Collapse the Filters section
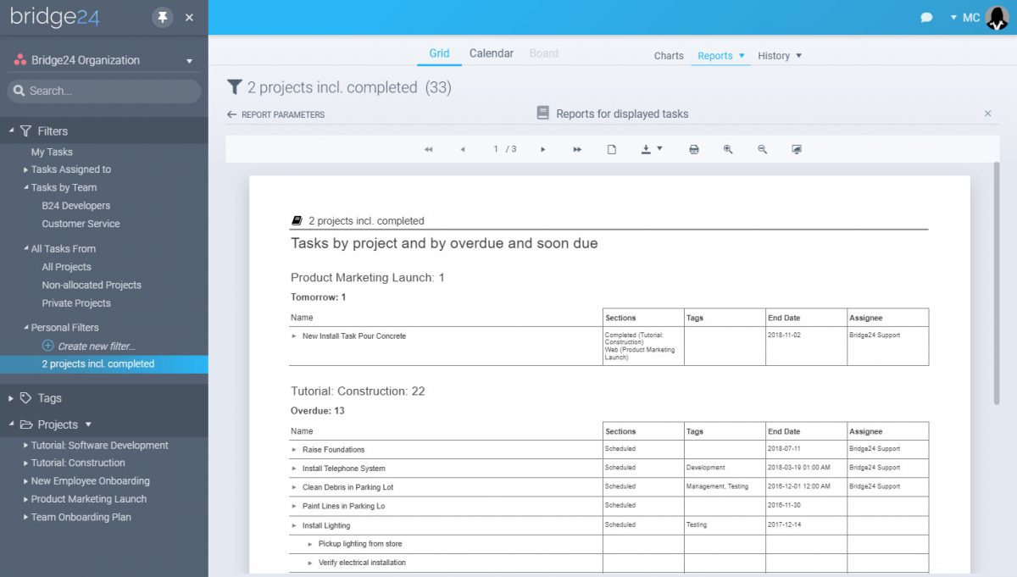The width and height of the screenshot is (1017, 577). tap(12, 131)
